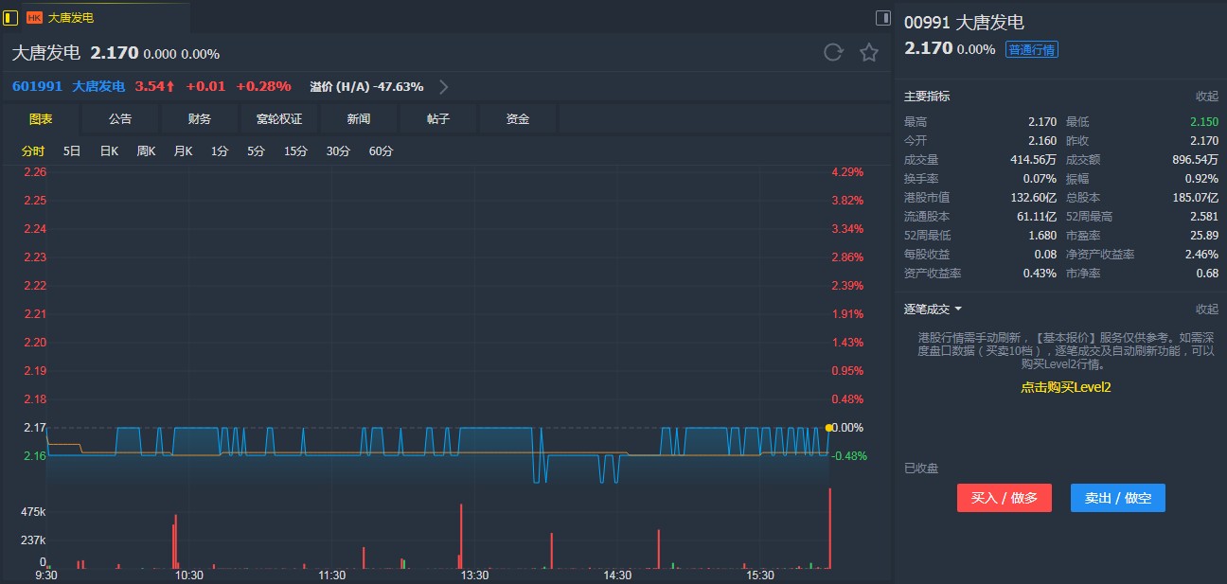The width and height of the screenshot is (1227, 584).
Task: Expand the A-share quote bar chevron arrow
Action: point(444,87)
